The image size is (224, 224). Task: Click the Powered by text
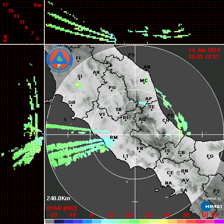pos(212,198)
